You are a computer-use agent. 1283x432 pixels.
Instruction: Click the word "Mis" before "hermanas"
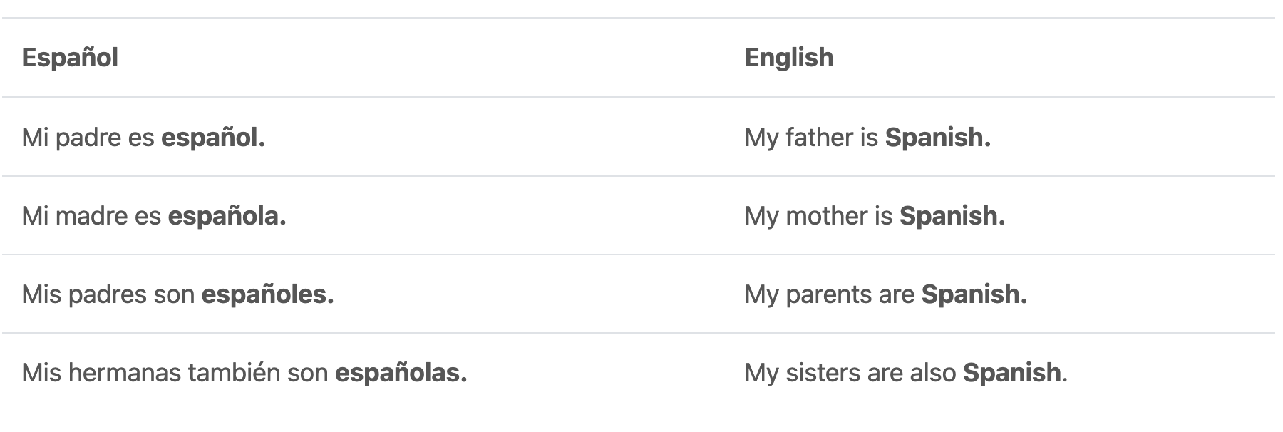(x=41, y=373)
